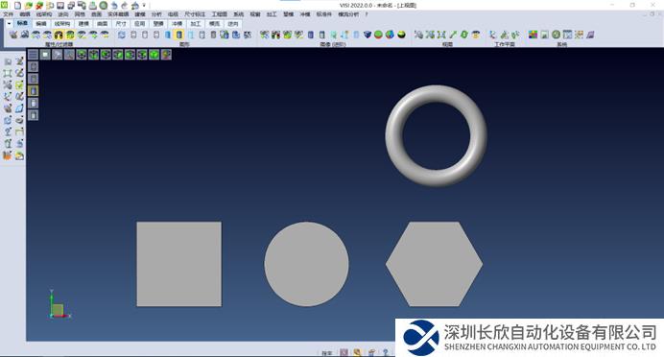Click the Redo arrow in quick access toolbar
Image resolution: width=664 pixels, height=357 pixels.
pyautogui.click(x=125, y=6)
